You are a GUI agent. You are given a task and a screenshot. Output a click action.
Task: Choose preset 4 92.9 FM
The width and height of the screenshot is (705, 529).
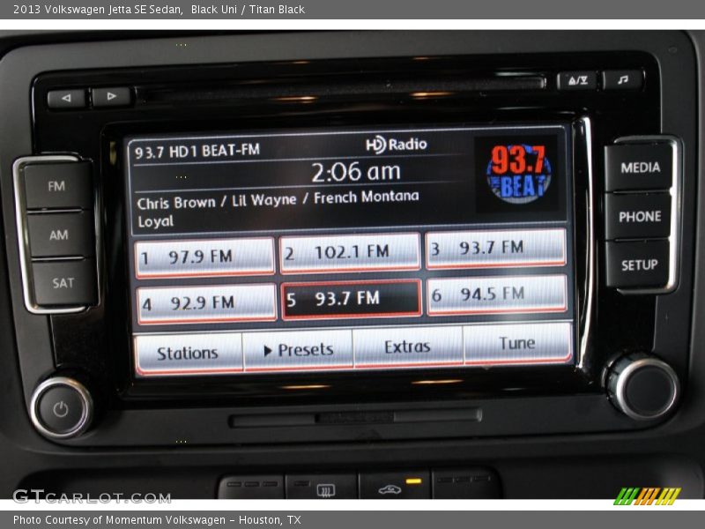[206, 303]
